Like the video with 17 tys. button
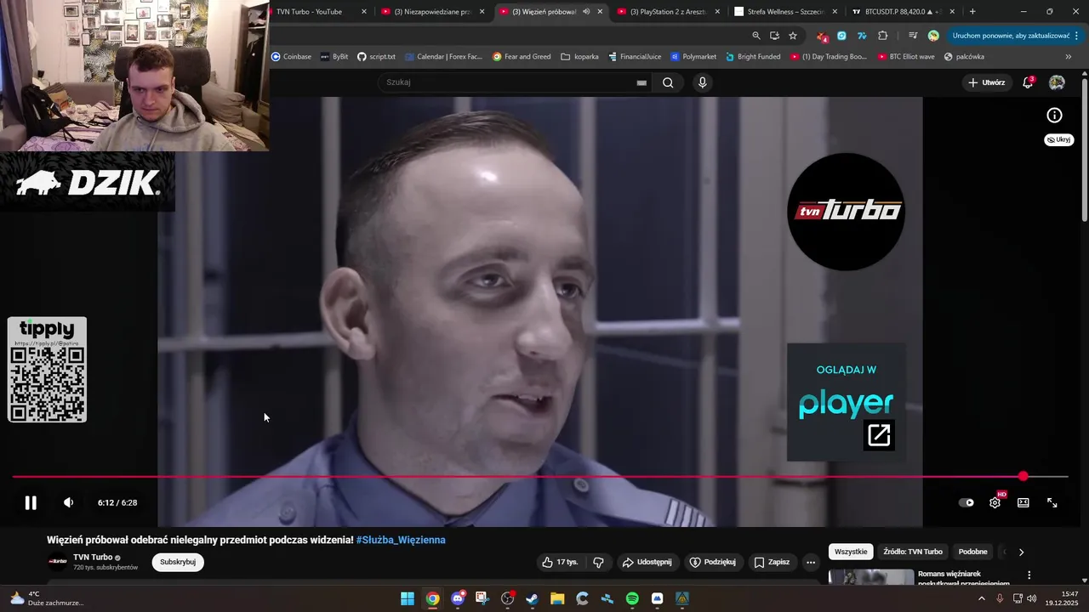 coord(560,562)
